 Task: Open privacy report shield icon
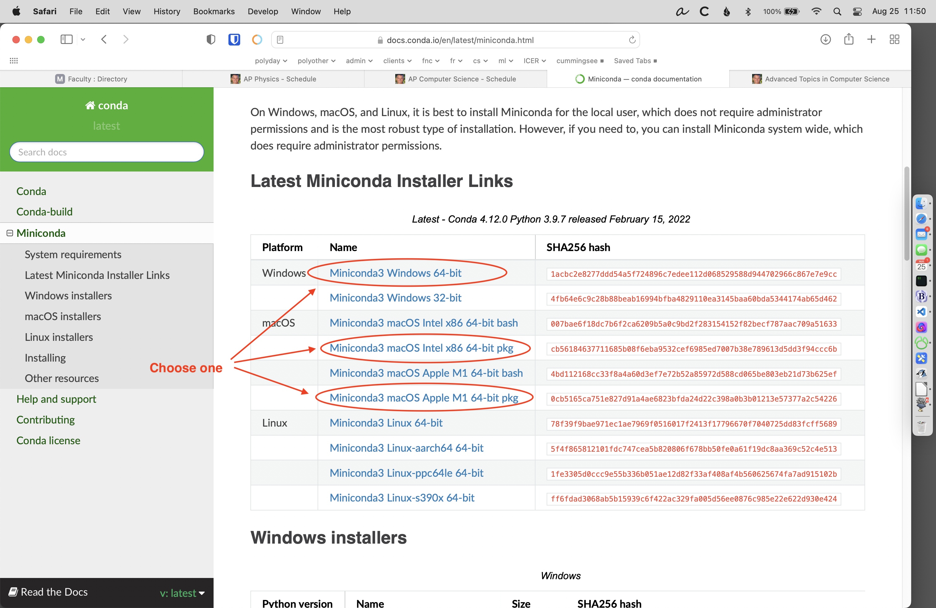211,39
